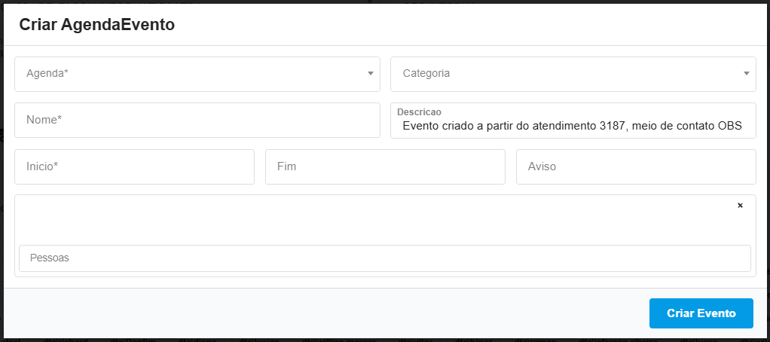Click the Categoria dropdown caret arrow
The height and width of the screenshot is (342, 770).
click(746, 74)
